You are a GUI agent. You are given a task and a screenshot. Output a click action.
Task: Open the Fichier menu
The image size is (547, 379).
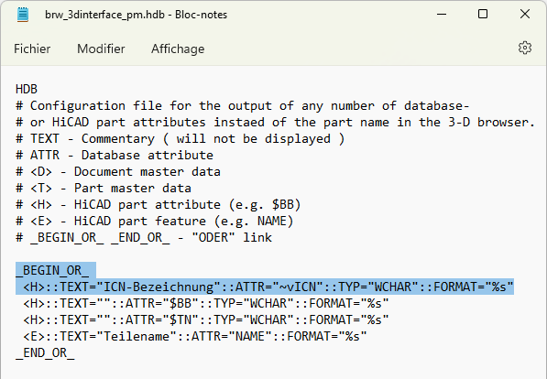coord(32,49)
